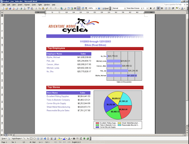Switch to Reading Layout with Read button

(106, 8)
